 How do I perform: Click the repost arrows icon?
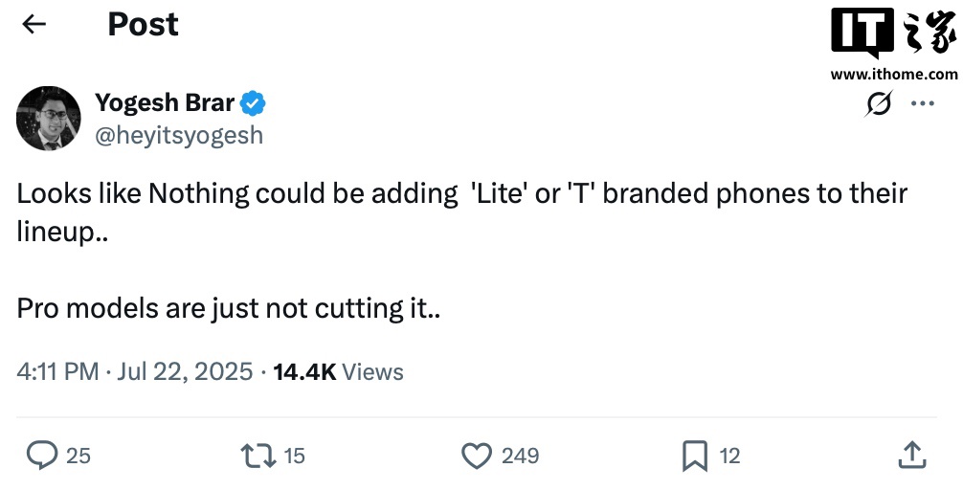coord(258,456)
